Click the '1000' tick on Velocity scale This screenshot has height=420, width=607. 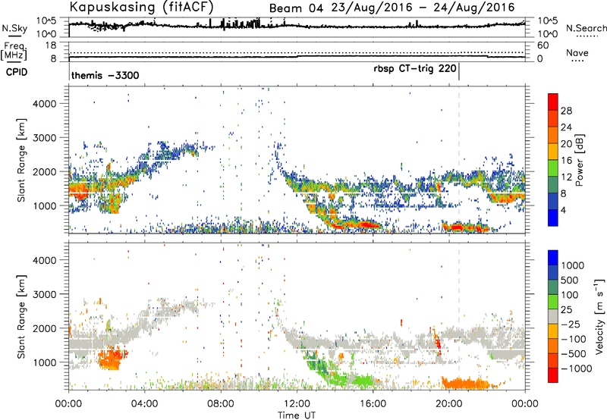(x=573, y=265)
